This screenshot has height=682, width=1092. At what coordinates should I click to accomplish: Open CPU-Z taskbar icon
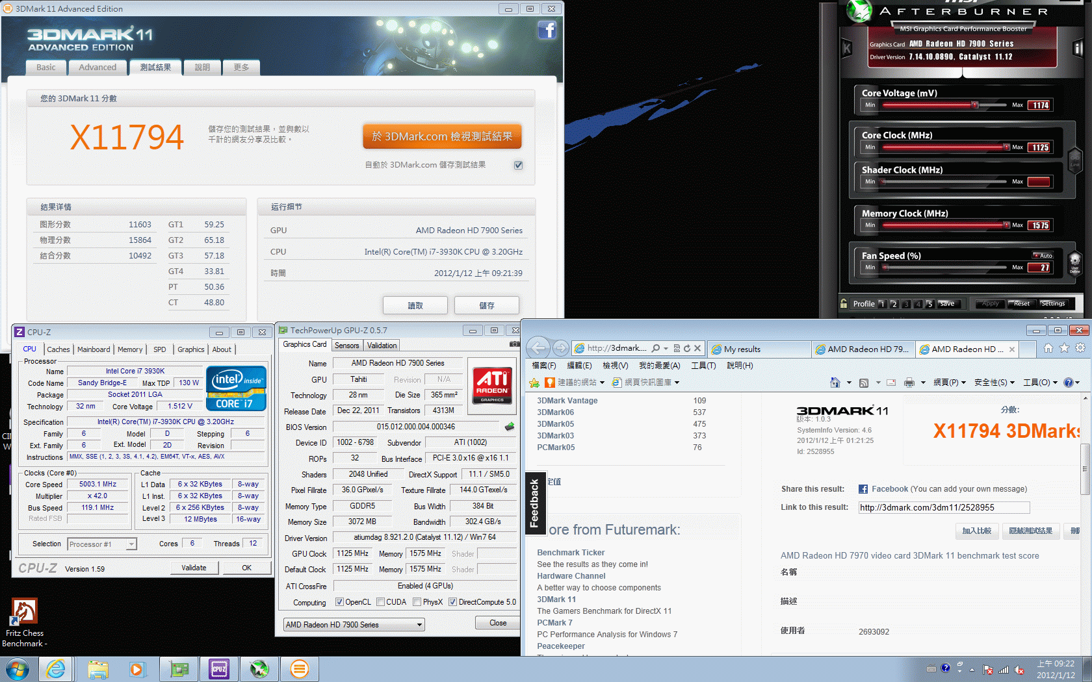point(219,669)
